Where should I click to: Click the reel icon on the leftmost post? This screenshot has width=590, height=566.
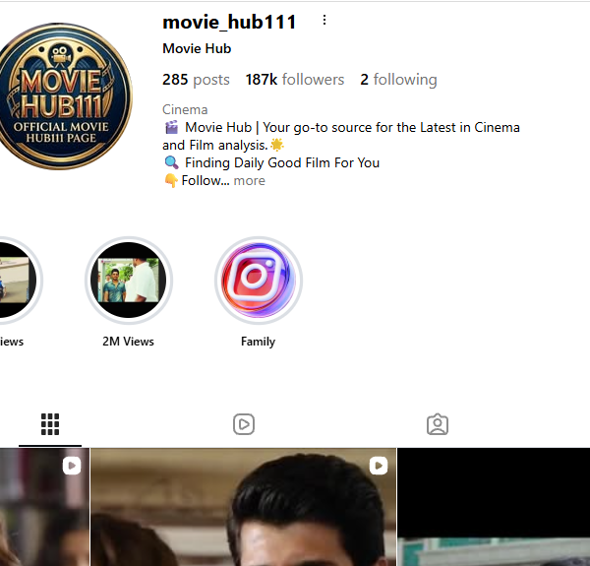tap(72, 466)
